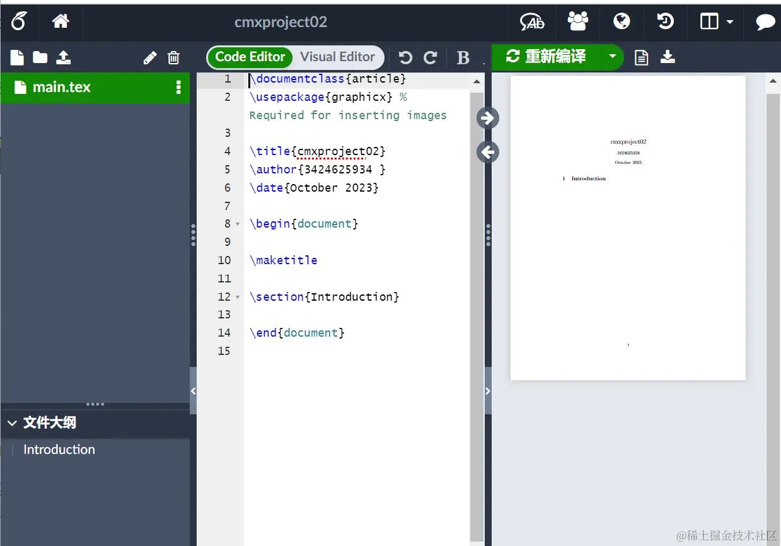Click the editor scrollbar up arrow
The height and width of the screenshot is (546, 781).
(477, 81)
